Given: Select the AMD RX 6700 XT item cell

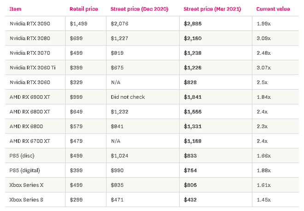Looking at the screenshot, I should [30, 141].
